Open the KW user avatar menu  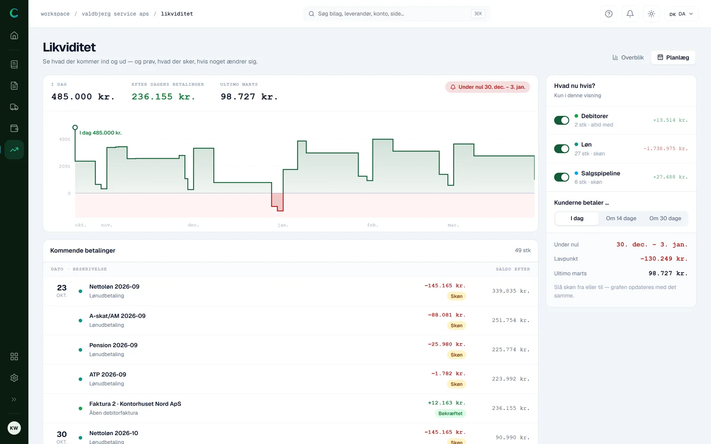pos(14,428)
